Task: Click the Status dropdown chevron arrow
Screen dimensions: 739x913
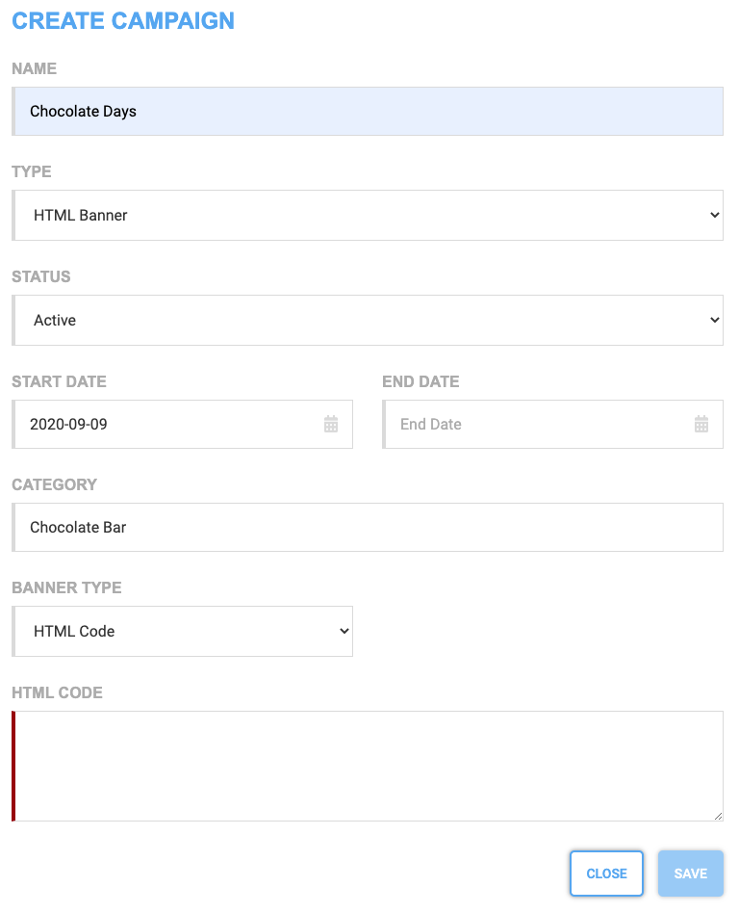Action: (715, 320)
